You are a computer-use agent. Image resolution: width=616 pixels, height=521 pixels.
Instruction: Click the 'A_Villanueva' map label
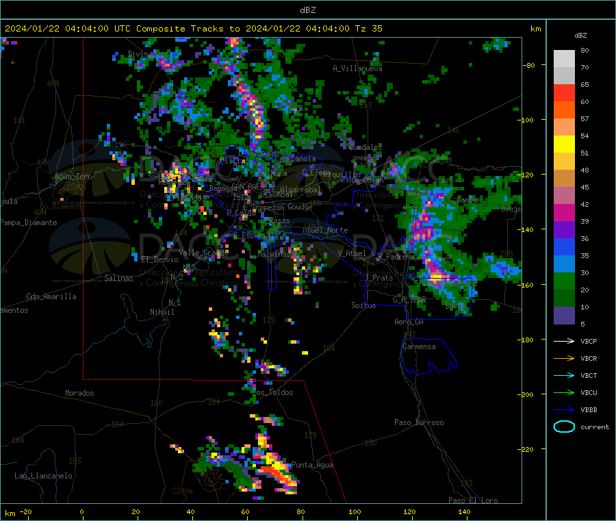coord(357,68)
